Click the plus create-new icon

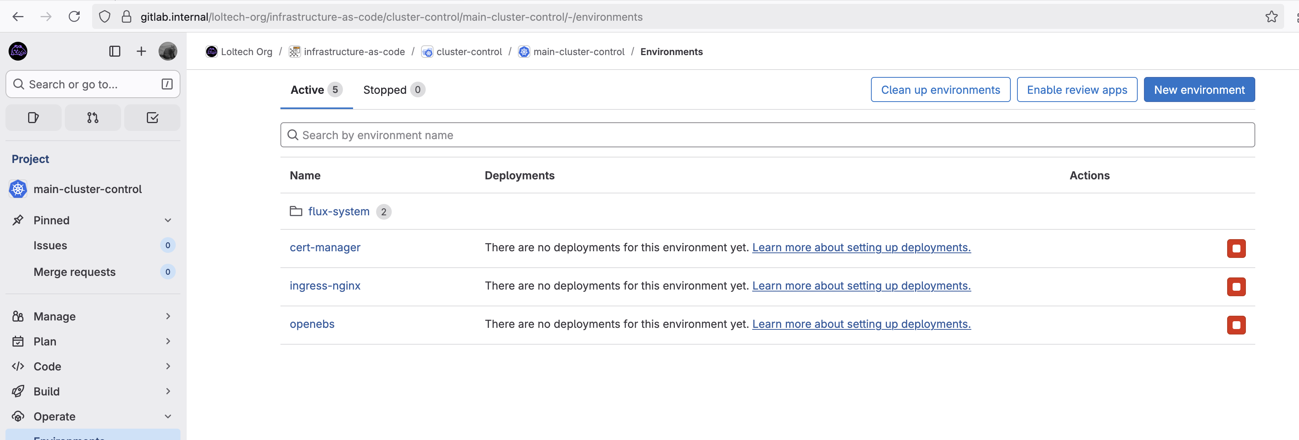pos(141,51)
